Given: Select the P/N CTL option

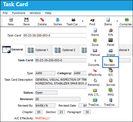Looking at the screenshot, I should point(95,92).
